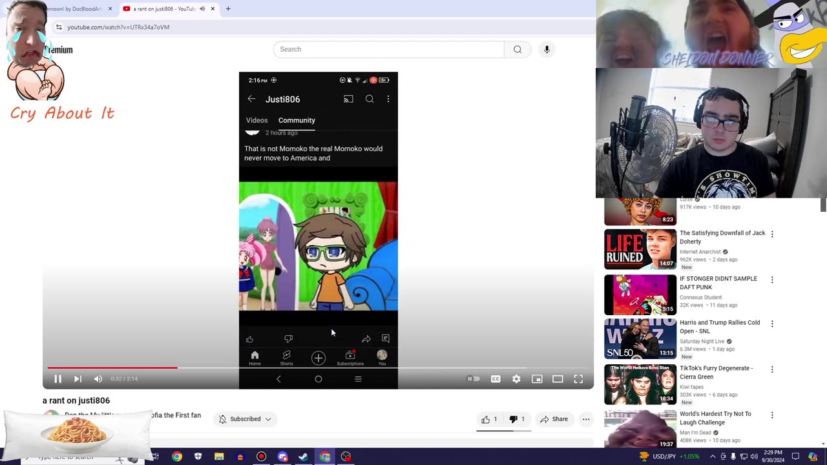Viewport: 827px width, 465px height.
Task: Open 'World's Hardest Try Not To Laugh' title
Action: coord(715,418)
